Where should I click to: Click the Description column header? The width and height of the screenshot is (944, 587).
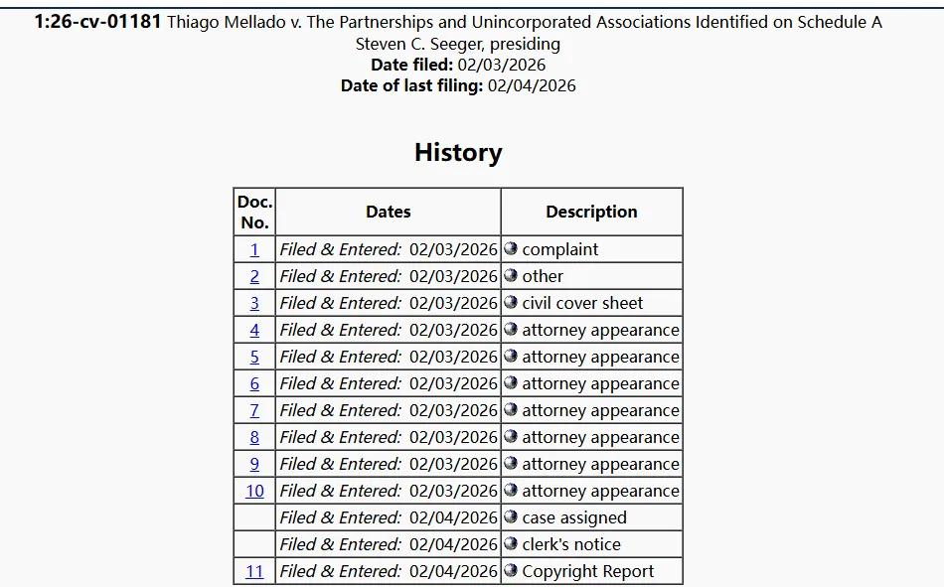click(x=591, y=212)
